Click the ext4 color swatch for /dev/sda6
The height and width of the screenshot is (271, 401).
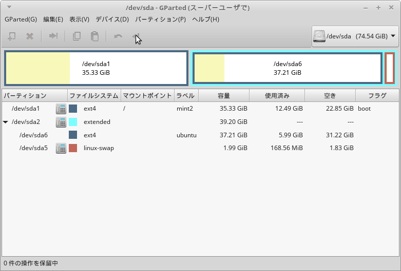73,135
